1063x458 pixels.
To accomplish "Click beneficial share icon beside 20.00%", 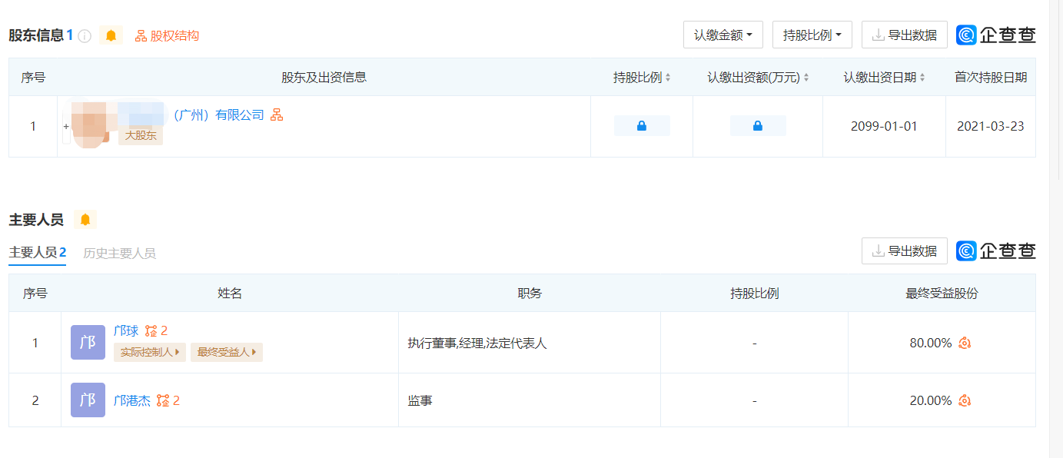I will coord(965,400).
